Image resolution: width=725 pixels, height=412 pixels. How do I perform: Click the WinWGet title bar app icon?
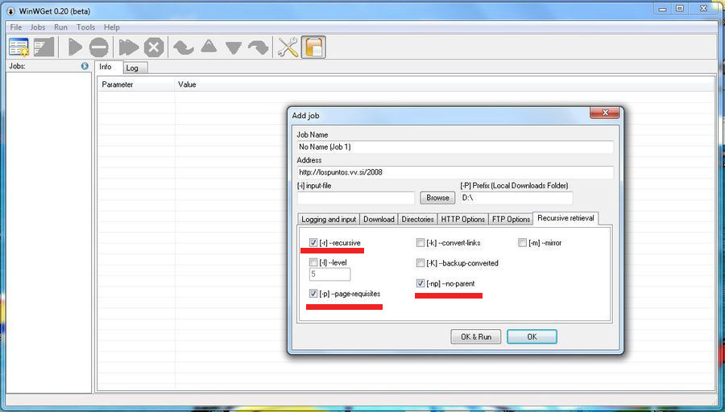pos(10,11)
